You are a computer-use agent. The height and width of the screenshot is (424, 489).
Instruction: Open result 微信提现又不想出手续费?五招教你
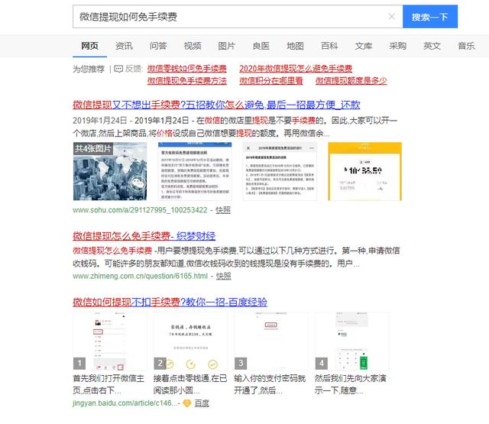[216, 105]
